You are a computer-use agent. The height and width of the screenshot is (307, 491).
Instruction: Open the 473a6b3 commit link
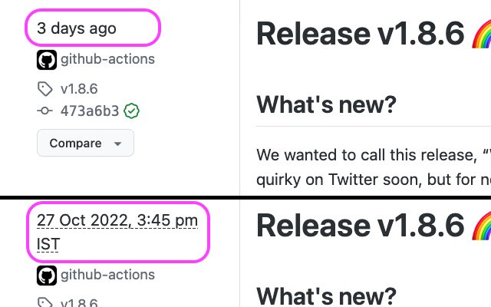[90, 111]
